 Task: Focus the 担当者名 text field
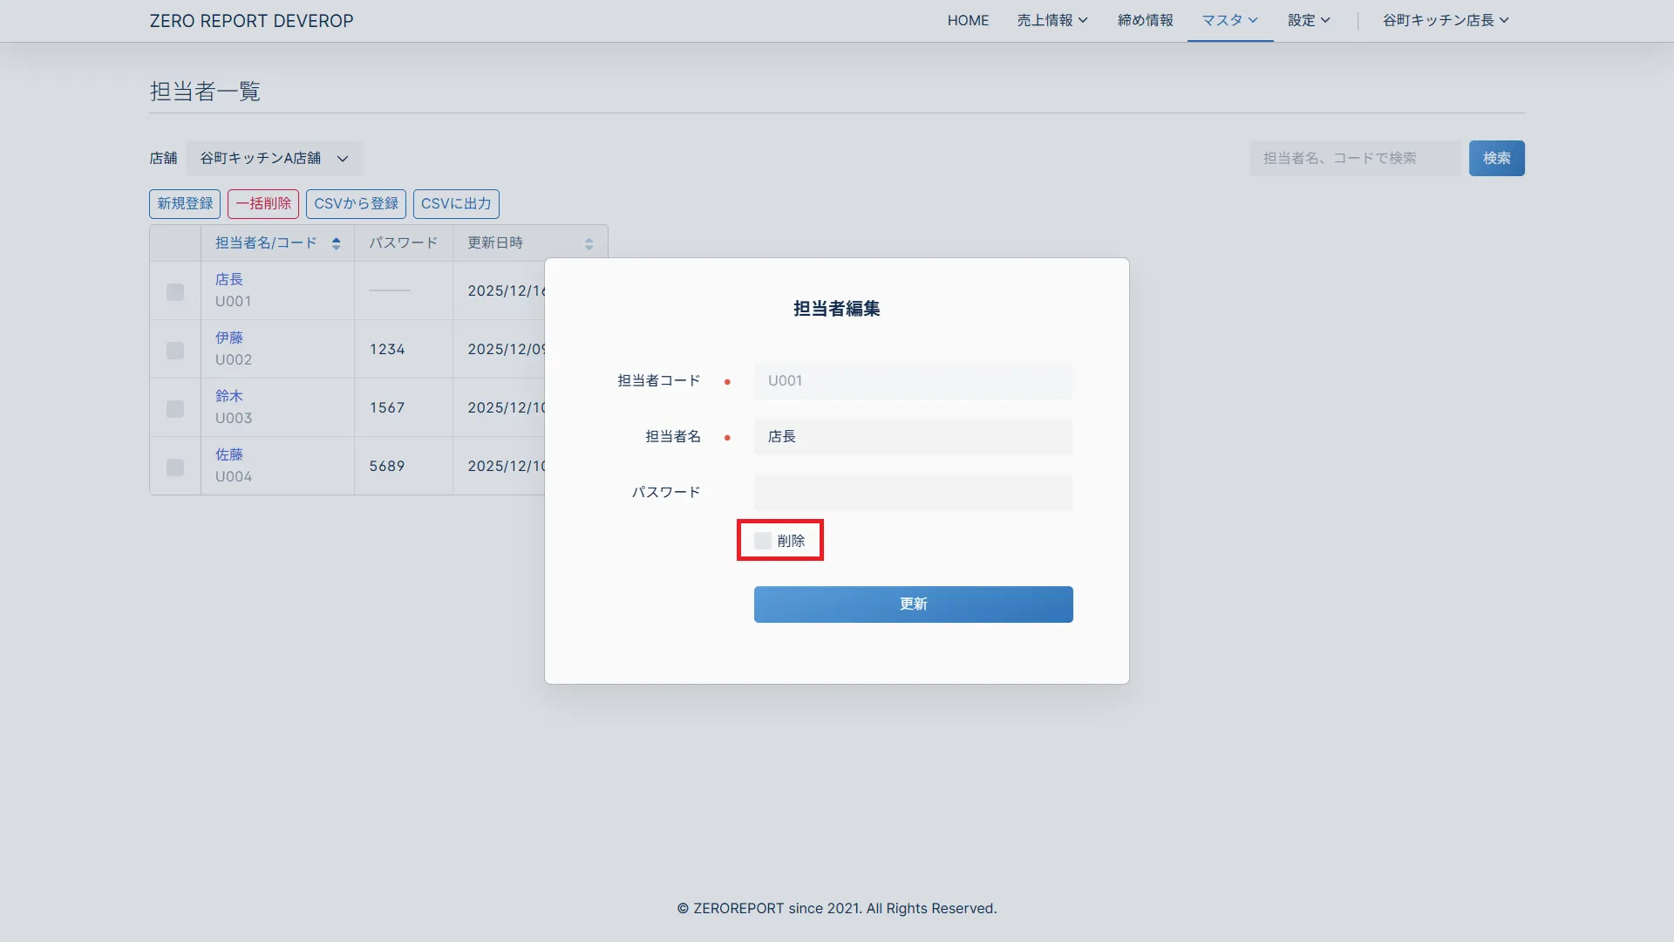[x=913, y=437]
